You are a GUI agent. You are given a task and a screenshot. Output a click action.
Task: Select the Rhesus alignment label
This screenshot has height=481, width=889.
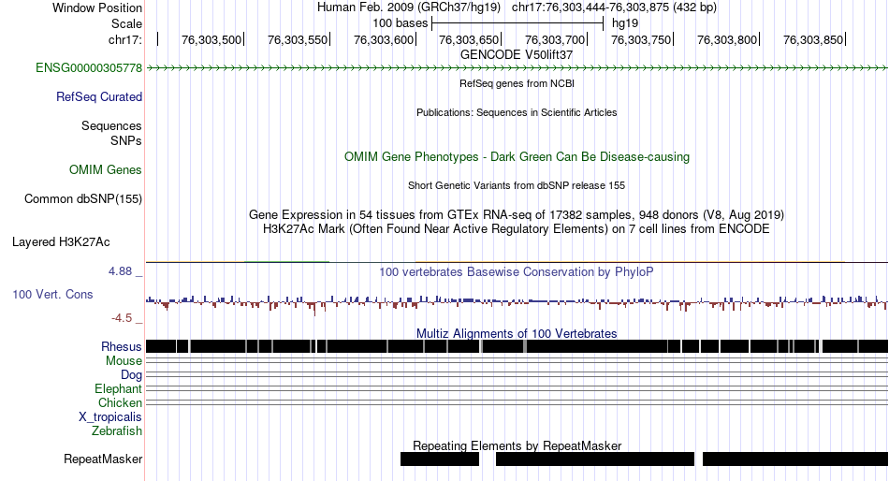click(x=121, y=346)
